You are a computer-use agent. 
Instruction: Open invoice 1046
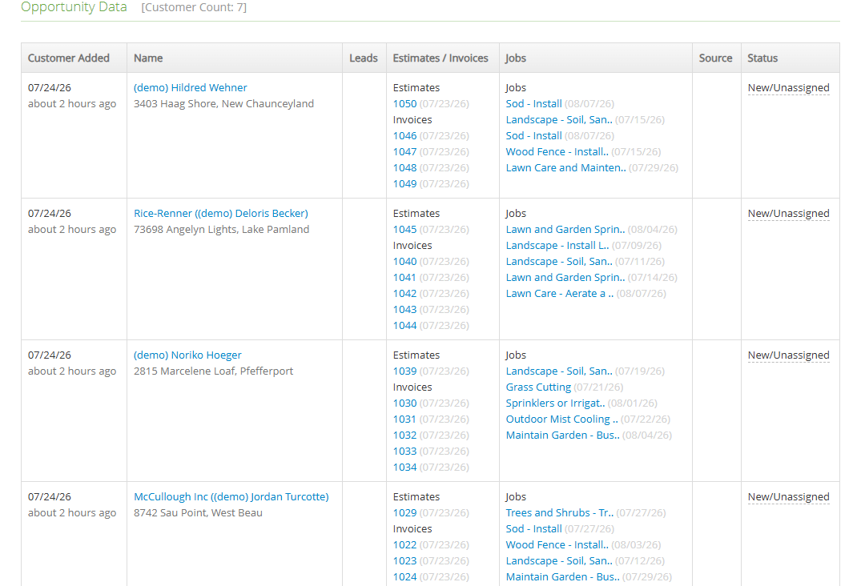[x=404, y=135]
